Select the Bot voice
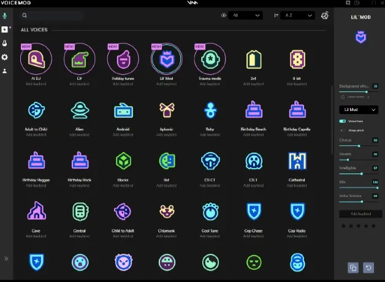 167,161
